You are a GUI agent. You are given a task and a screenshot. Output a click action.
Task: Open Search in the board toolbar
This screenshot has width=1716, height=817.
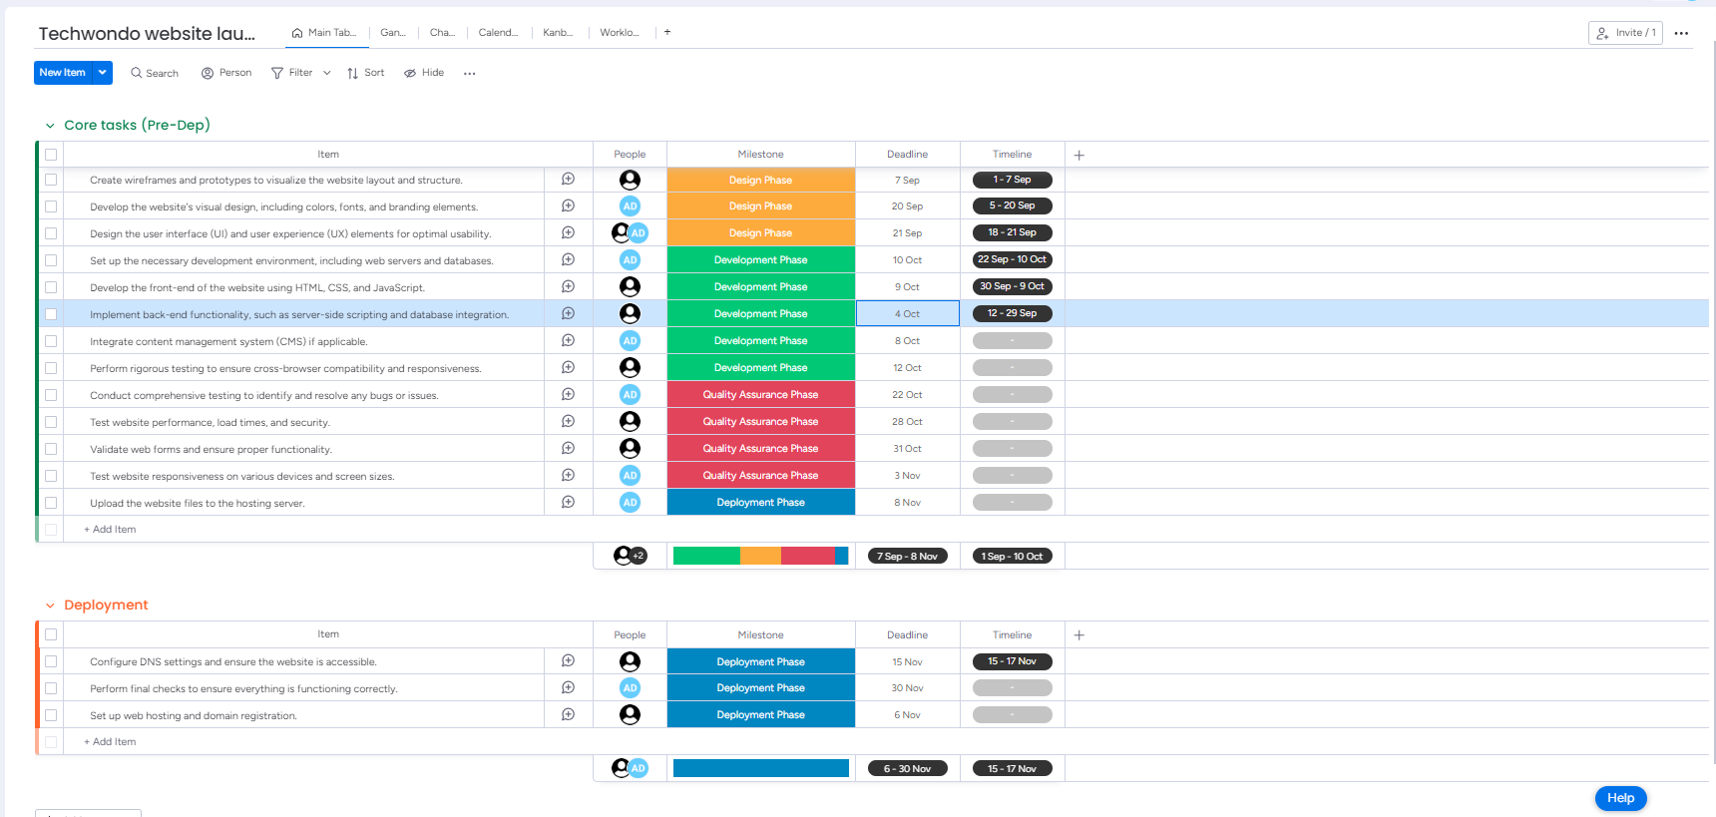155,73
